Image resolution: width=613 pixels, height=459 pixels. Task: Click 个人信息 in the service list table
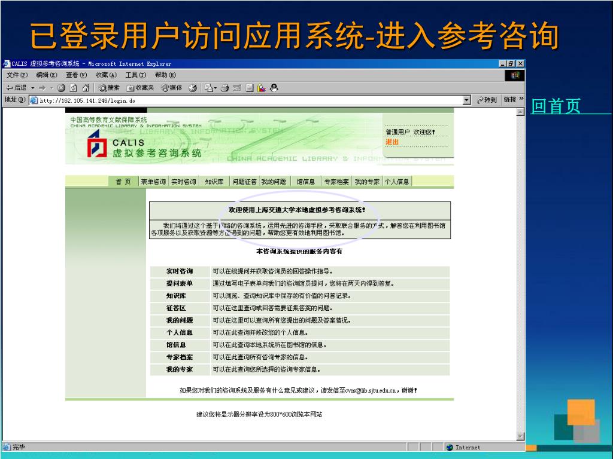tap(180, 332)
